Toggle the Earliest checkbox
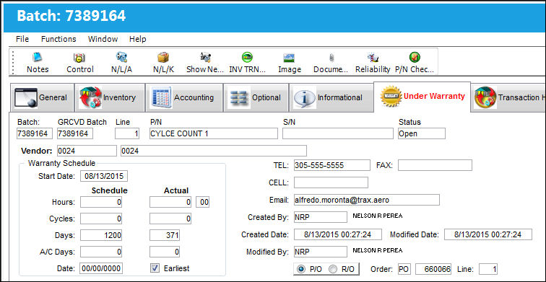The height and width of the screenshot is (282, 546). click(x=155, y=268)
